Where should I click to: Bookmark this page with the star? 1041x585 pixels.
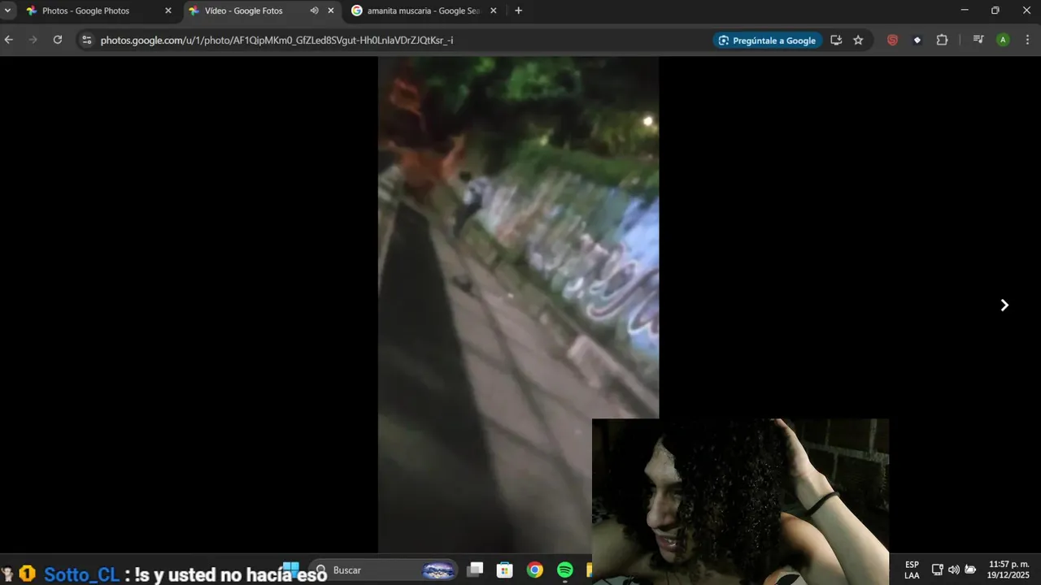(x=858, y=40)
